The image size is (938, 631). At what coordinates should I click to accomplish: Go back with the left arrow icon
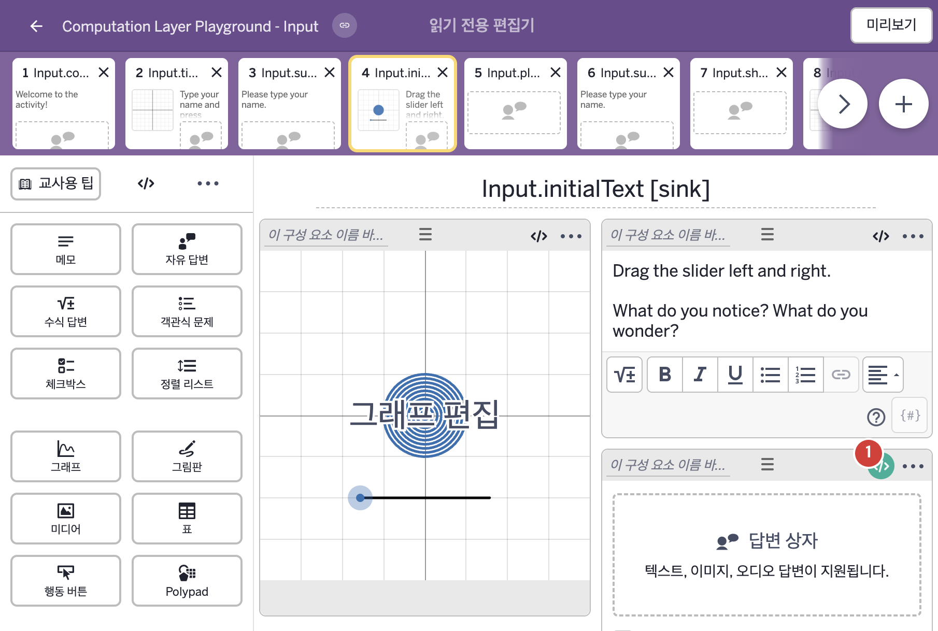click(36, 26)
